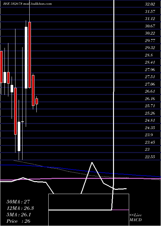
Task: Click the 23.9 price axis label
Action: tap(149, 135)
